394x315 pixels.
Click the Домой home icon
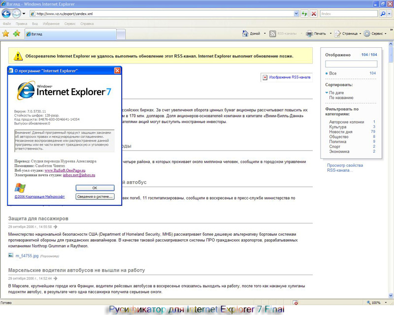pos(245,33)
